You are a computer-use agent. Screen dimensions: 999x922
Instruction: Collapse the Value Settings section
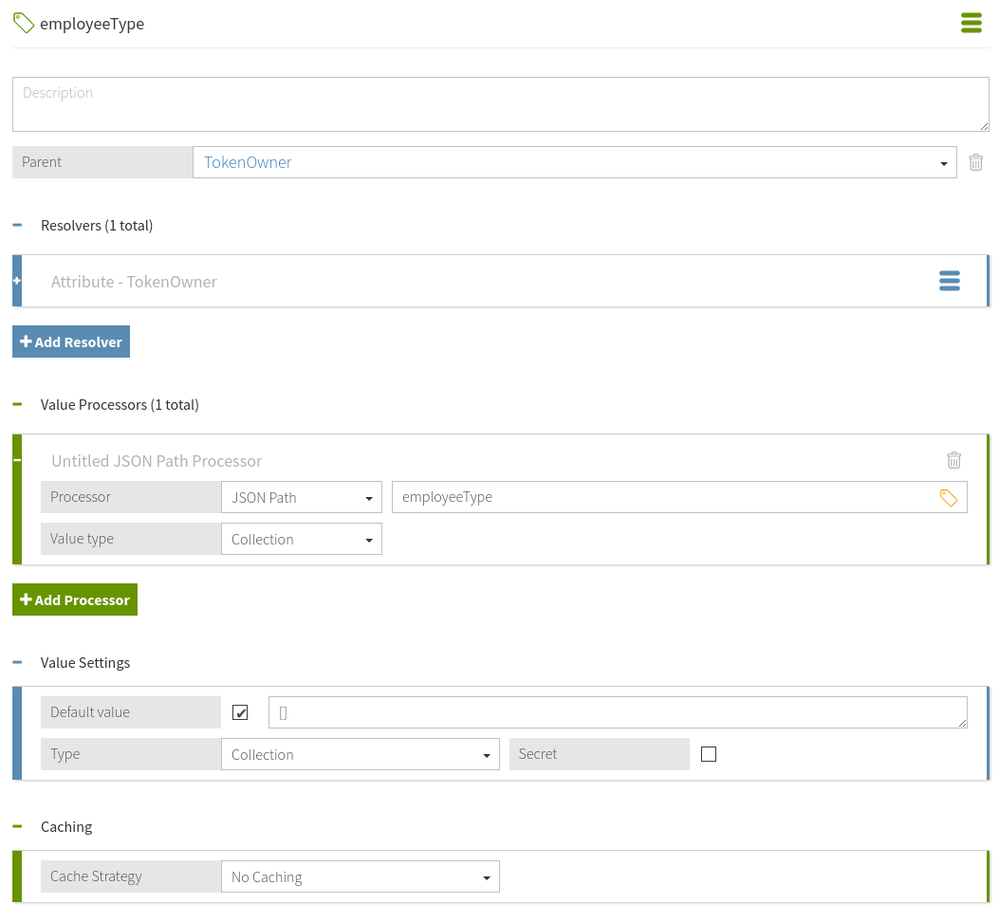[x=17, y=663]
